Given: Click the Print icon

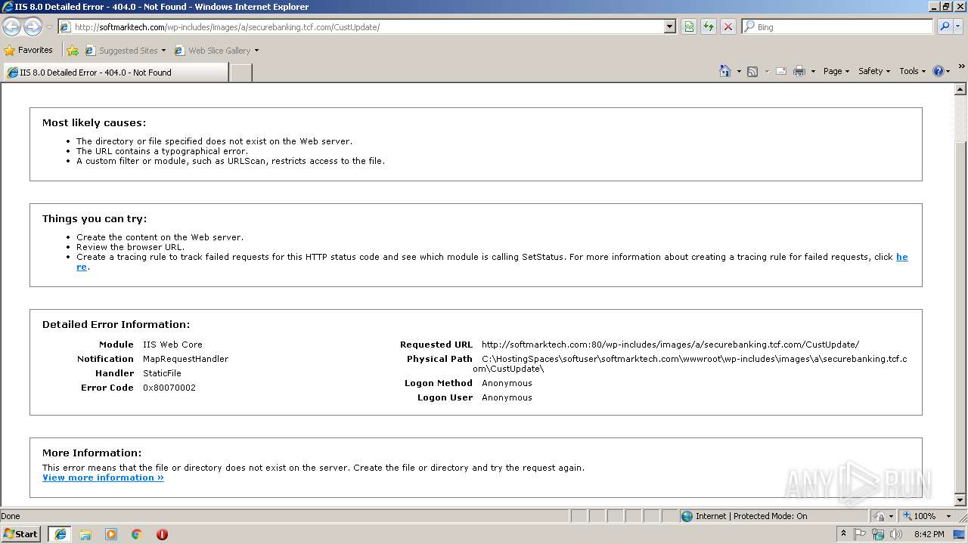Looking at the screenshot, I should coord(799,71).
